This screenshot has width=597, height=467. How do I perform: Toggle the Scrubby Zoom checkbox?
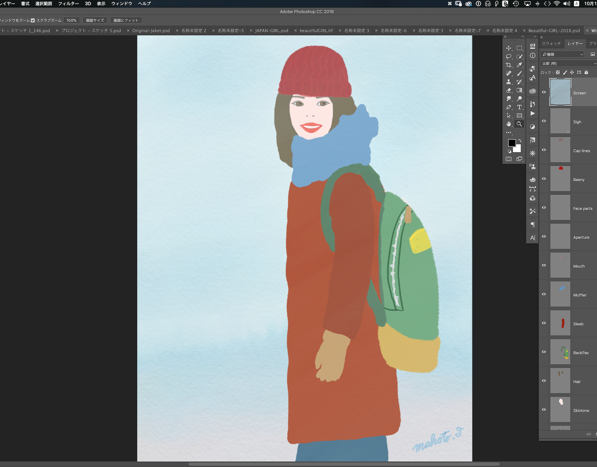point(33,20)
